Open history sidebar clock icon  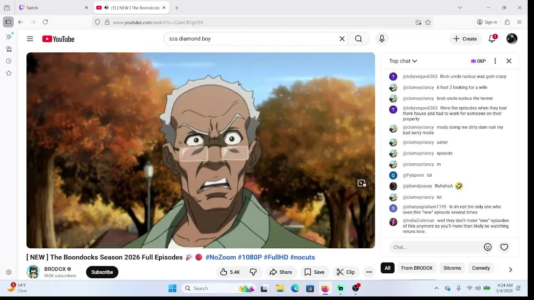tap(9, 61)
